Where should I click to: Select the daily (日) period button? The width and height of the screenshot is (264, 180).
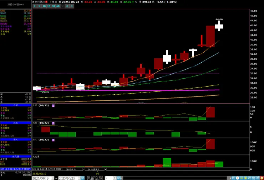[x=63, y=6]
